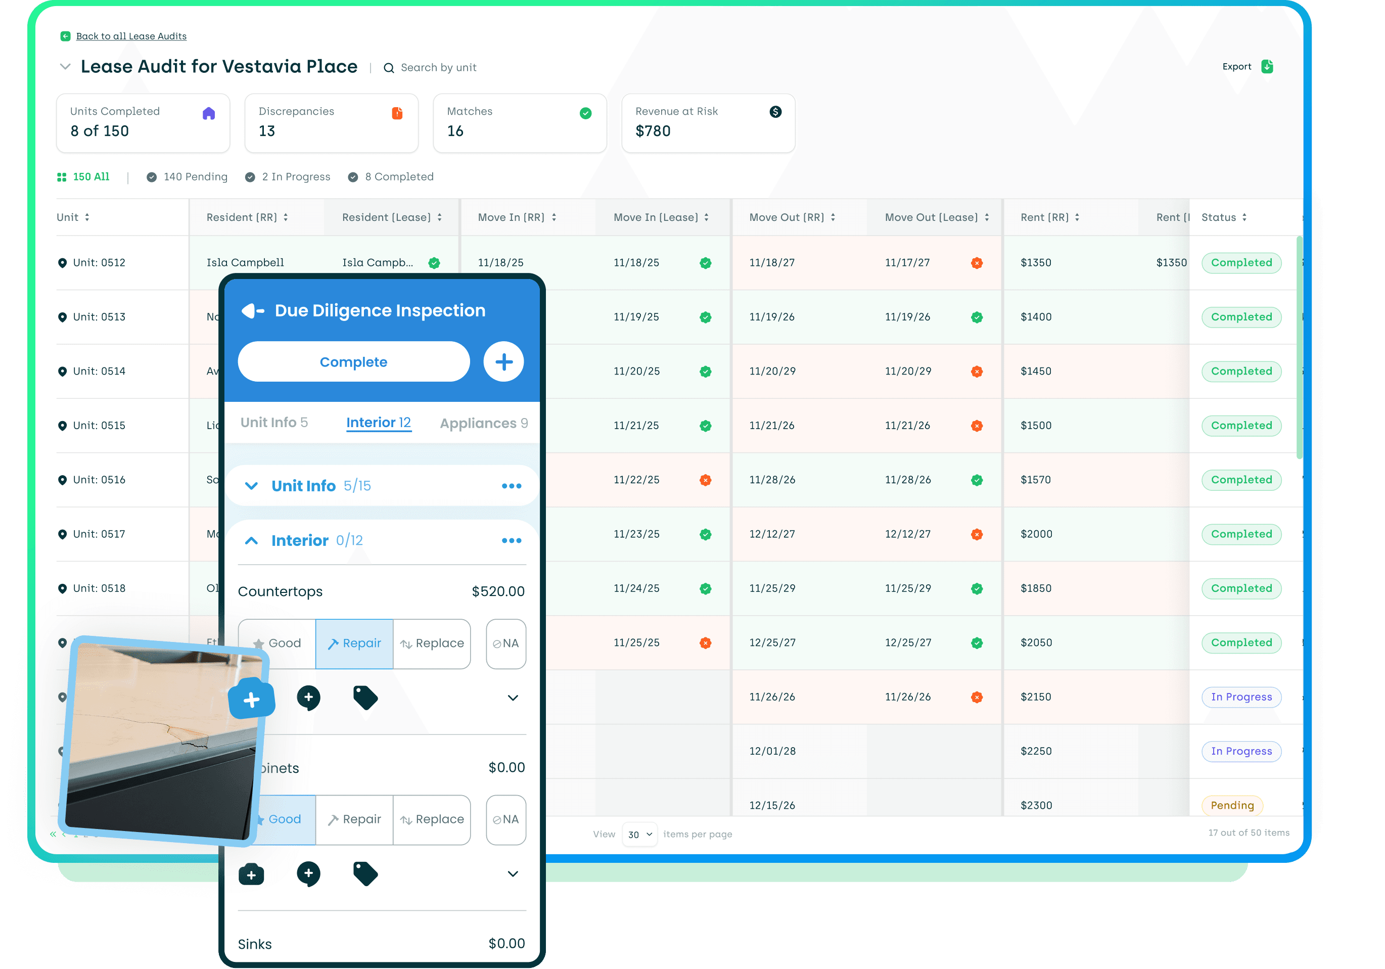
Task: Add a comment under Countertops
Action: pyautogui.click(x=308, y=698)
